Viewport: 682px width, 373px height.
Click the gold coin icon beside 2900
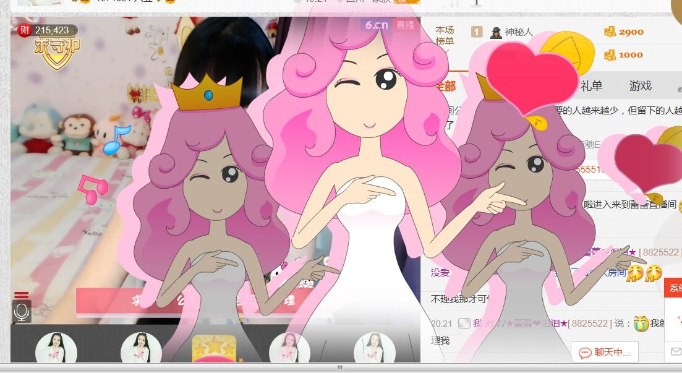point(610,32)
